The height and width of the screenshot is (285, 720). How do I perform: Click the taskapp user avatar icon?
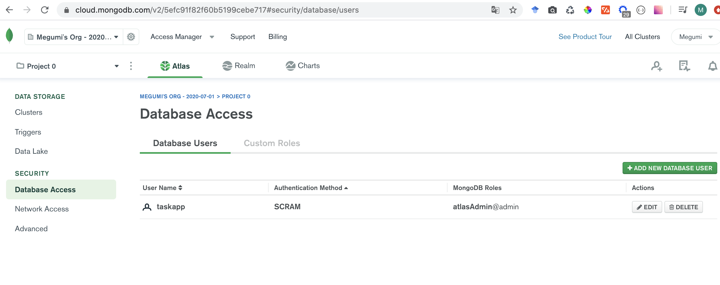coord(147,207)
